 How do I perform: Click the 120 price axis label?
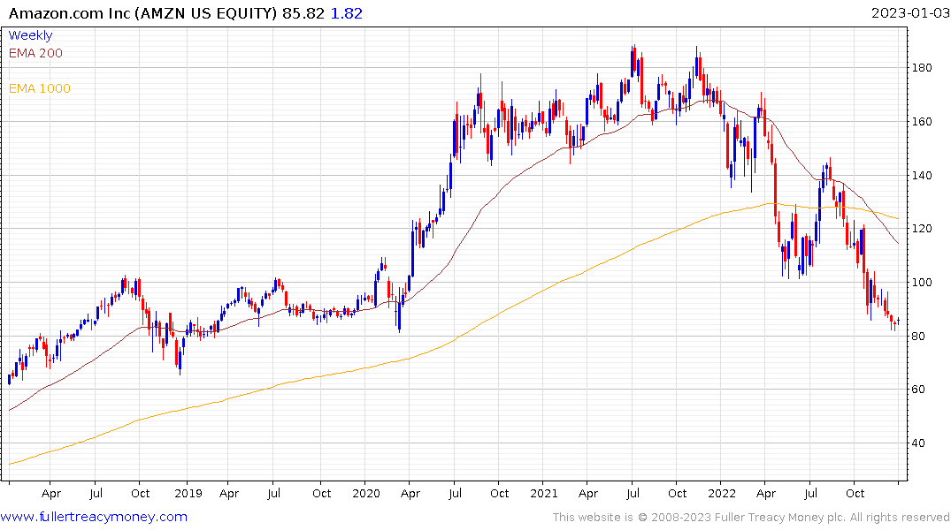tap(922, 229)
